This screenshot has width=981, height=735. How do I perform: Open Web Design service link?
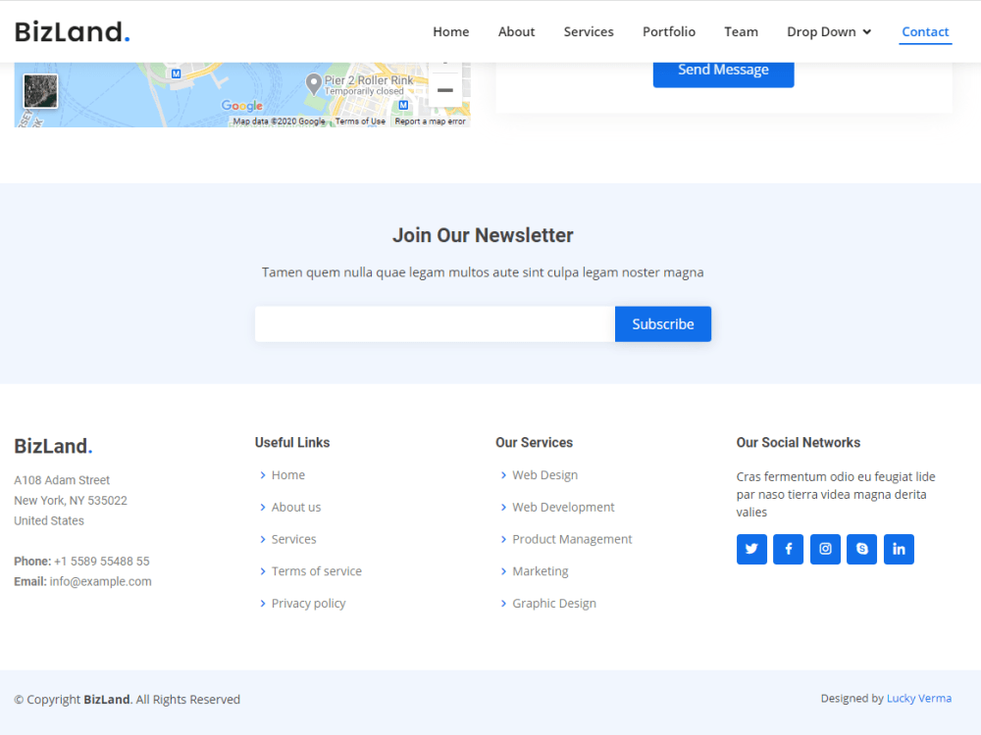pyautogui.click(x=544, y=475)
